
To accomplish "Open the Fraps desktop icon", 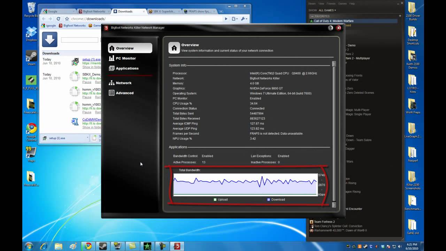I will coord(31,154).
